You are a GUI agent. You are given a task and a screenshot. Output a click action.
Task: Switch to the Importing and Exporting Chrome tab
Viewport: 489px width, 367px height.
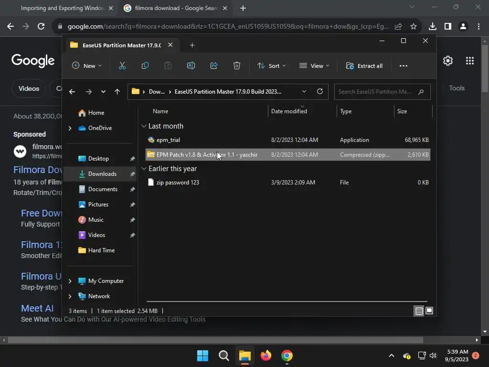[x=62, y=8]
